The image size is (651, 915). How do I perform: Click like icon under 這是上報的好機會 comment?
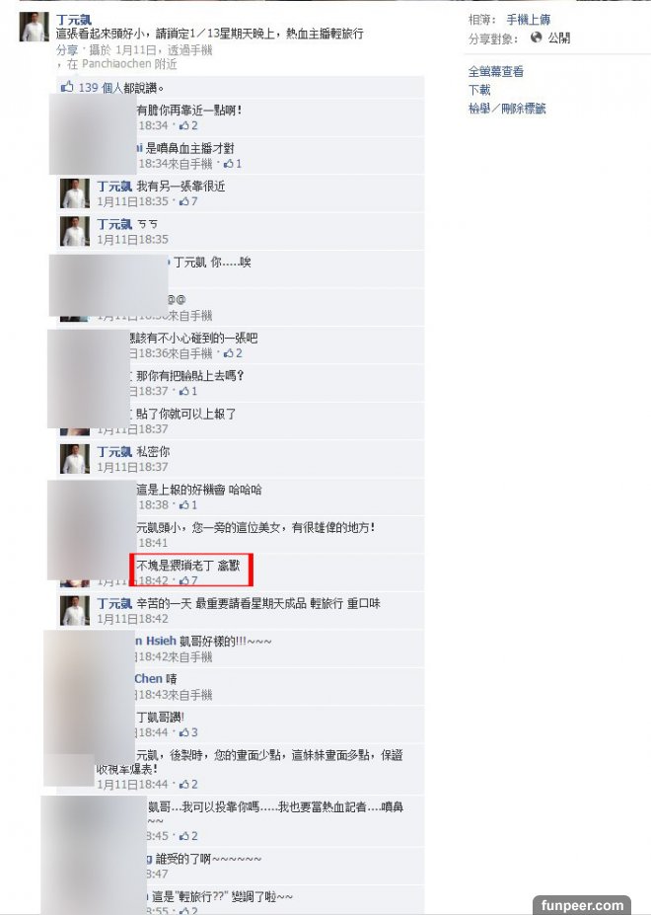tap(184, 504)
